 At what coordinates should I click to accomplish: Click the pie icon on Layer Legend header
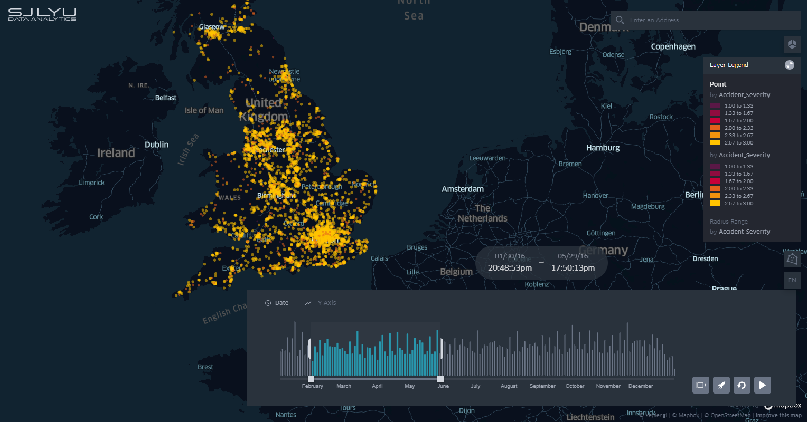click(x=790, y=65)
